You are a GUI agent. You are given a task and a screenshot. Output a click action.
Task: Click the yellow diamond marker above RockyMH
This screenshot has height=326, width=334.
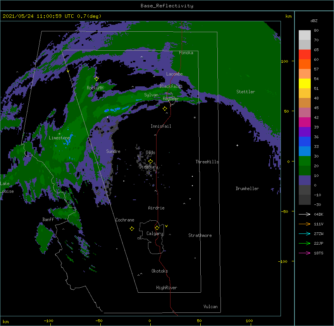pos(96,79)
